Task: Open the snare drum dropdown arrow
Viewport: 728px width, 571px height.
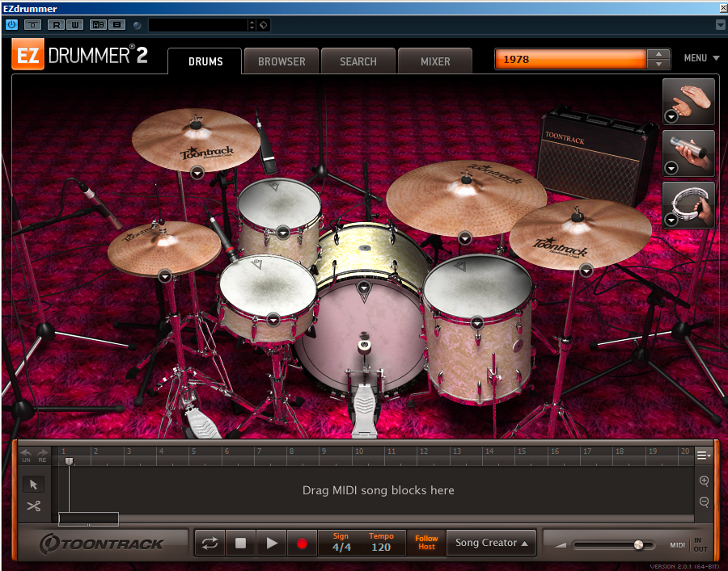Action: pos(273,319)
